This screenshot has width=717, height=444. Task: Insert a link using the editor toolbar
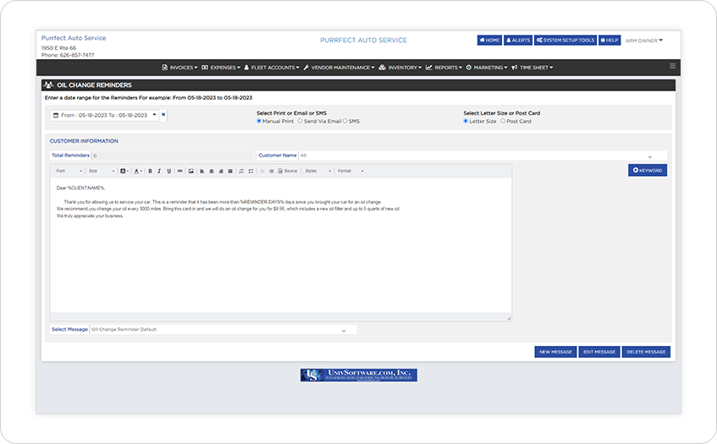[x=180, y=172]
